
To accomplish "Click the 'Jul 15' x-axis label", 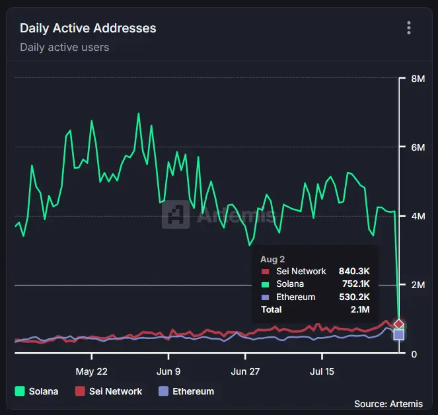I will pos(322,371).
